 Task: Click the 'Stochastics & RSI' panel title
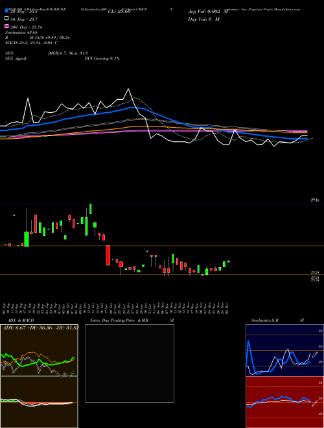coord(277,320)
